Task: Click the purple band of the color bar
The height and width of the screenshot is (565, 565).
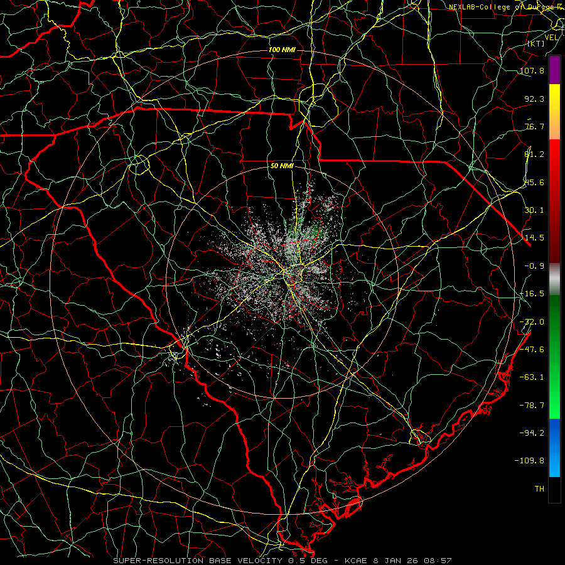Action: [554, 70]
